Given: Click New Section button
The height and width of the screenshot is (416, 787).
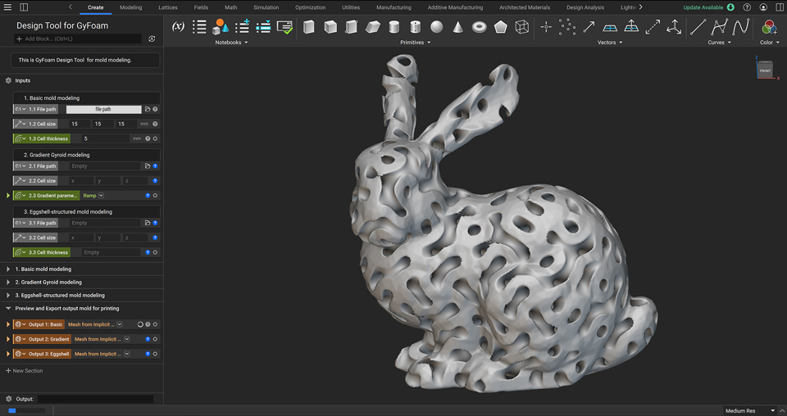Looking at the screenshot, I should click(x=24, y=371).
